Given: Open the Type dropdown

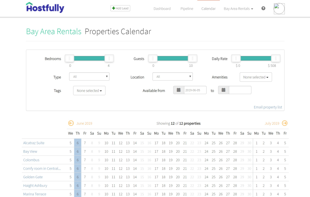Looking at the screenshot, I should (89, 76).
